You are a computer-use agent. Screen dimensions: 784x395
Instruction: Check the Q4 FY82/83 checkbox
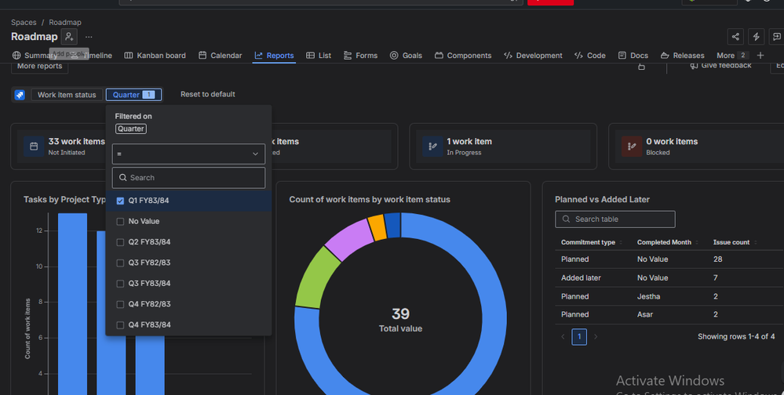[x=120, y=304]
